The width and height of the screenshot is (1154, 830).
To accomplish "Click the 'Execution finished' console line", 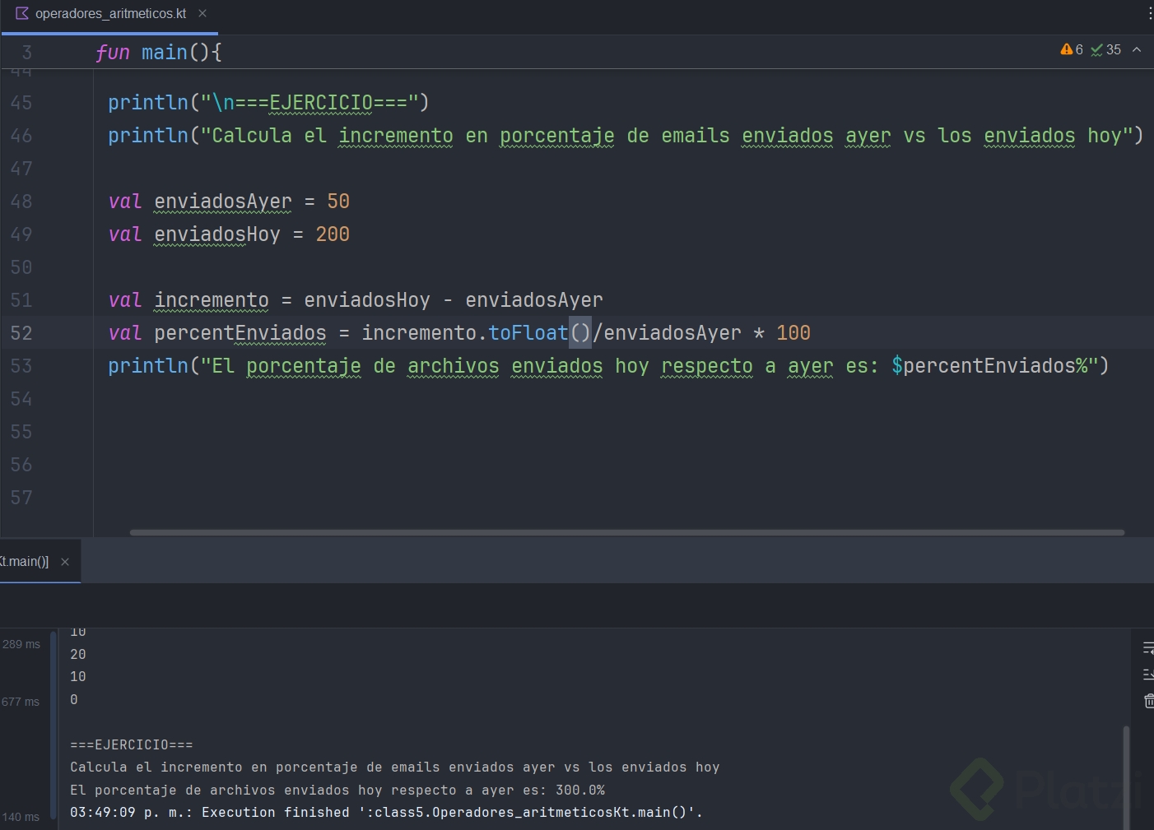I will [x=385, y=813].
